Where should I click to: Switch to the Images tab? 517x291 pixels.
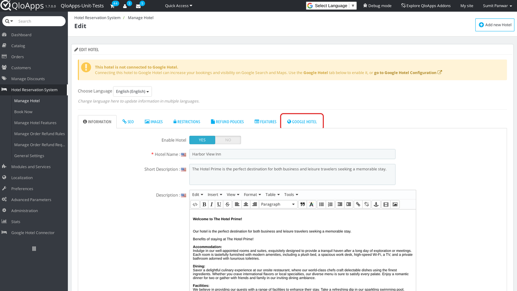154,122
